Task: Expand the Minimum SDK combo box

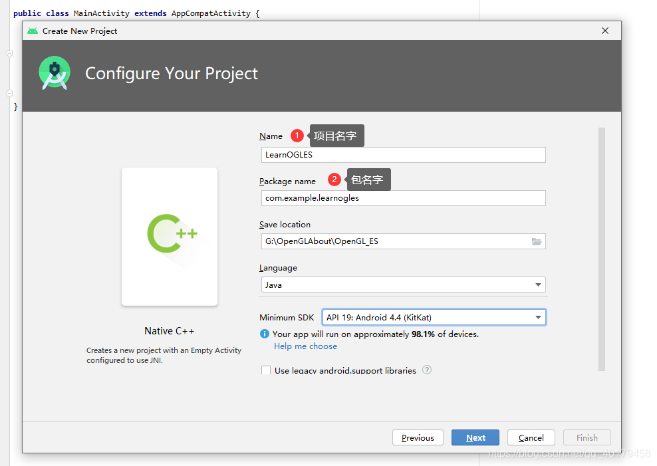Action: [x=434, y=317]
